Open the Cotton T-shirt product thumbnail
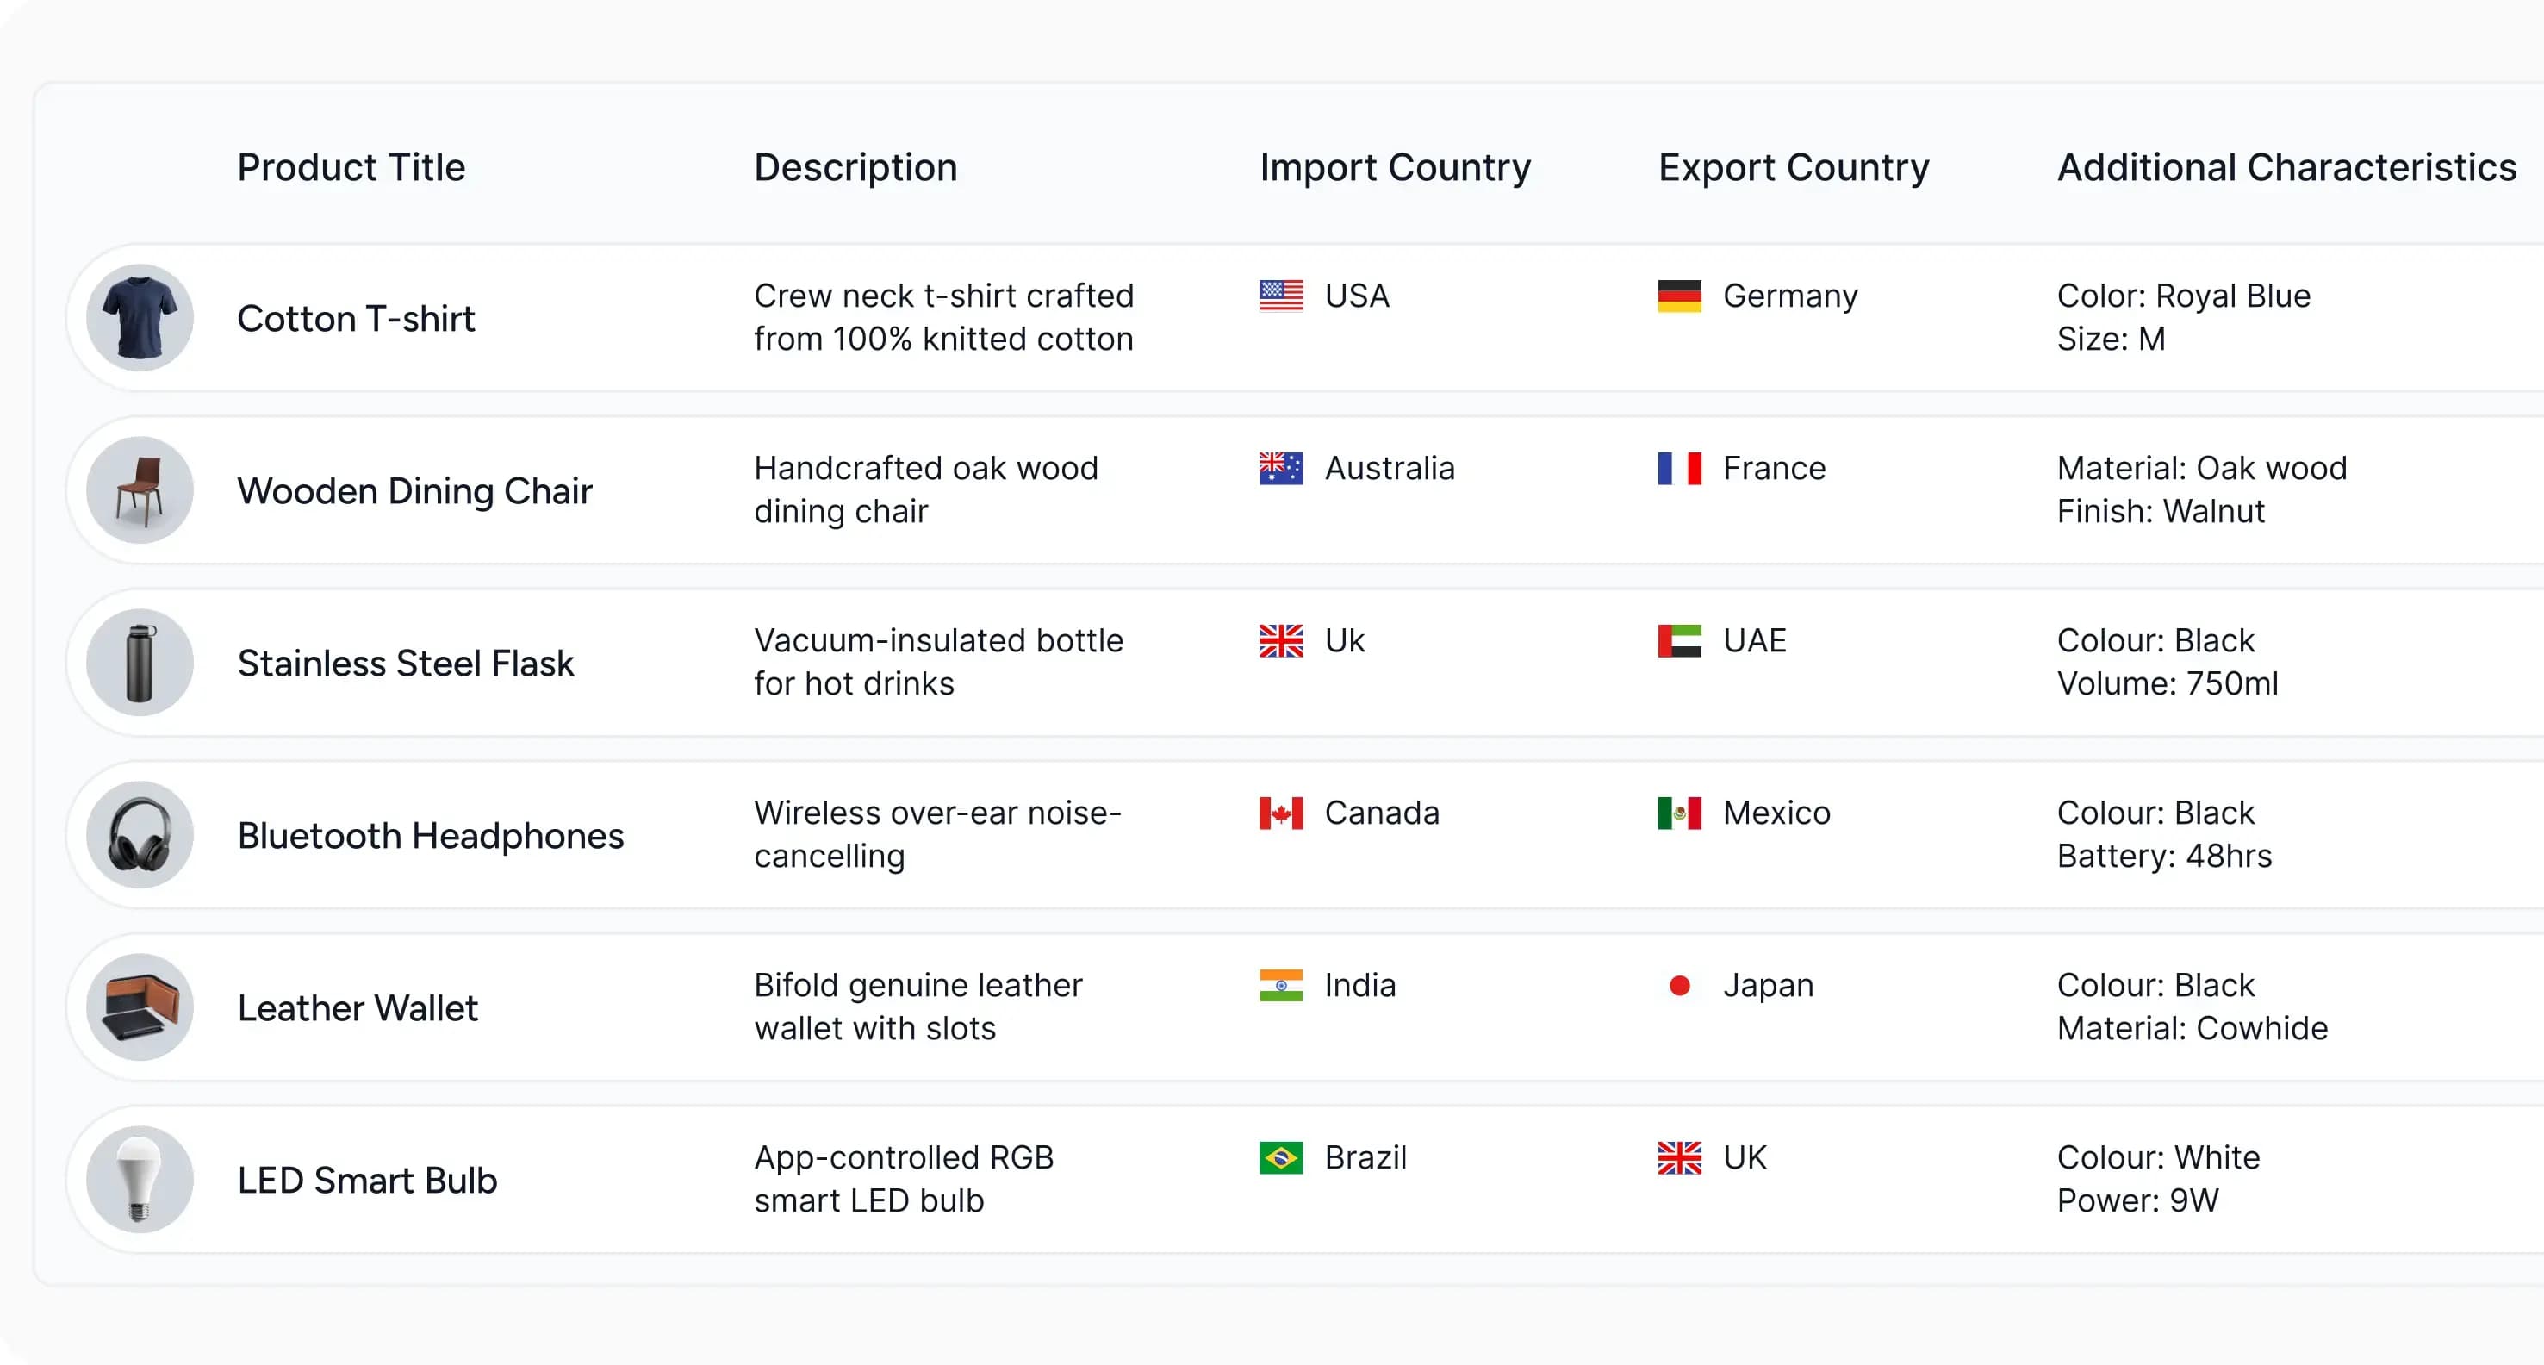The height and width of the screenshot is (1365, 2544). coord(140,318)
